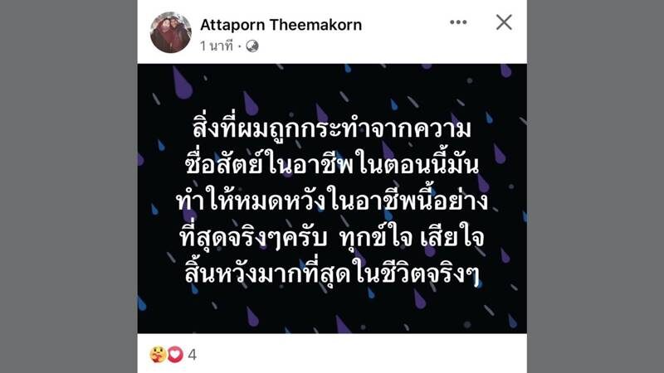Dismiss by clicking gray backdrop left of post

69,186
